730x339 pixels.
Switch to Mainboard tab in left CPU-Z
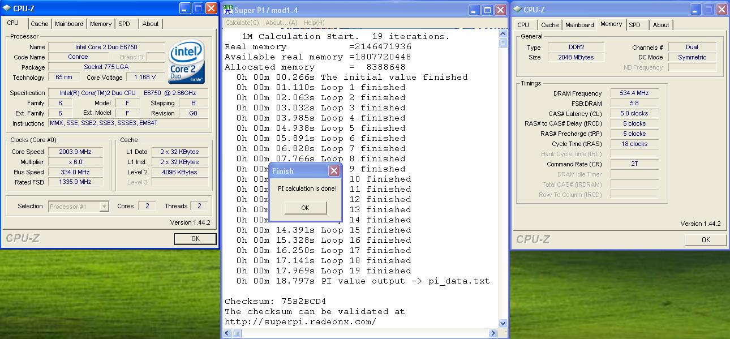69,24
